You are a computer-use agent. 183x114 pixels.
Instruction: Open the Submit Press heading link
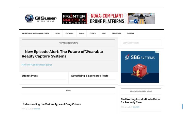30,76
